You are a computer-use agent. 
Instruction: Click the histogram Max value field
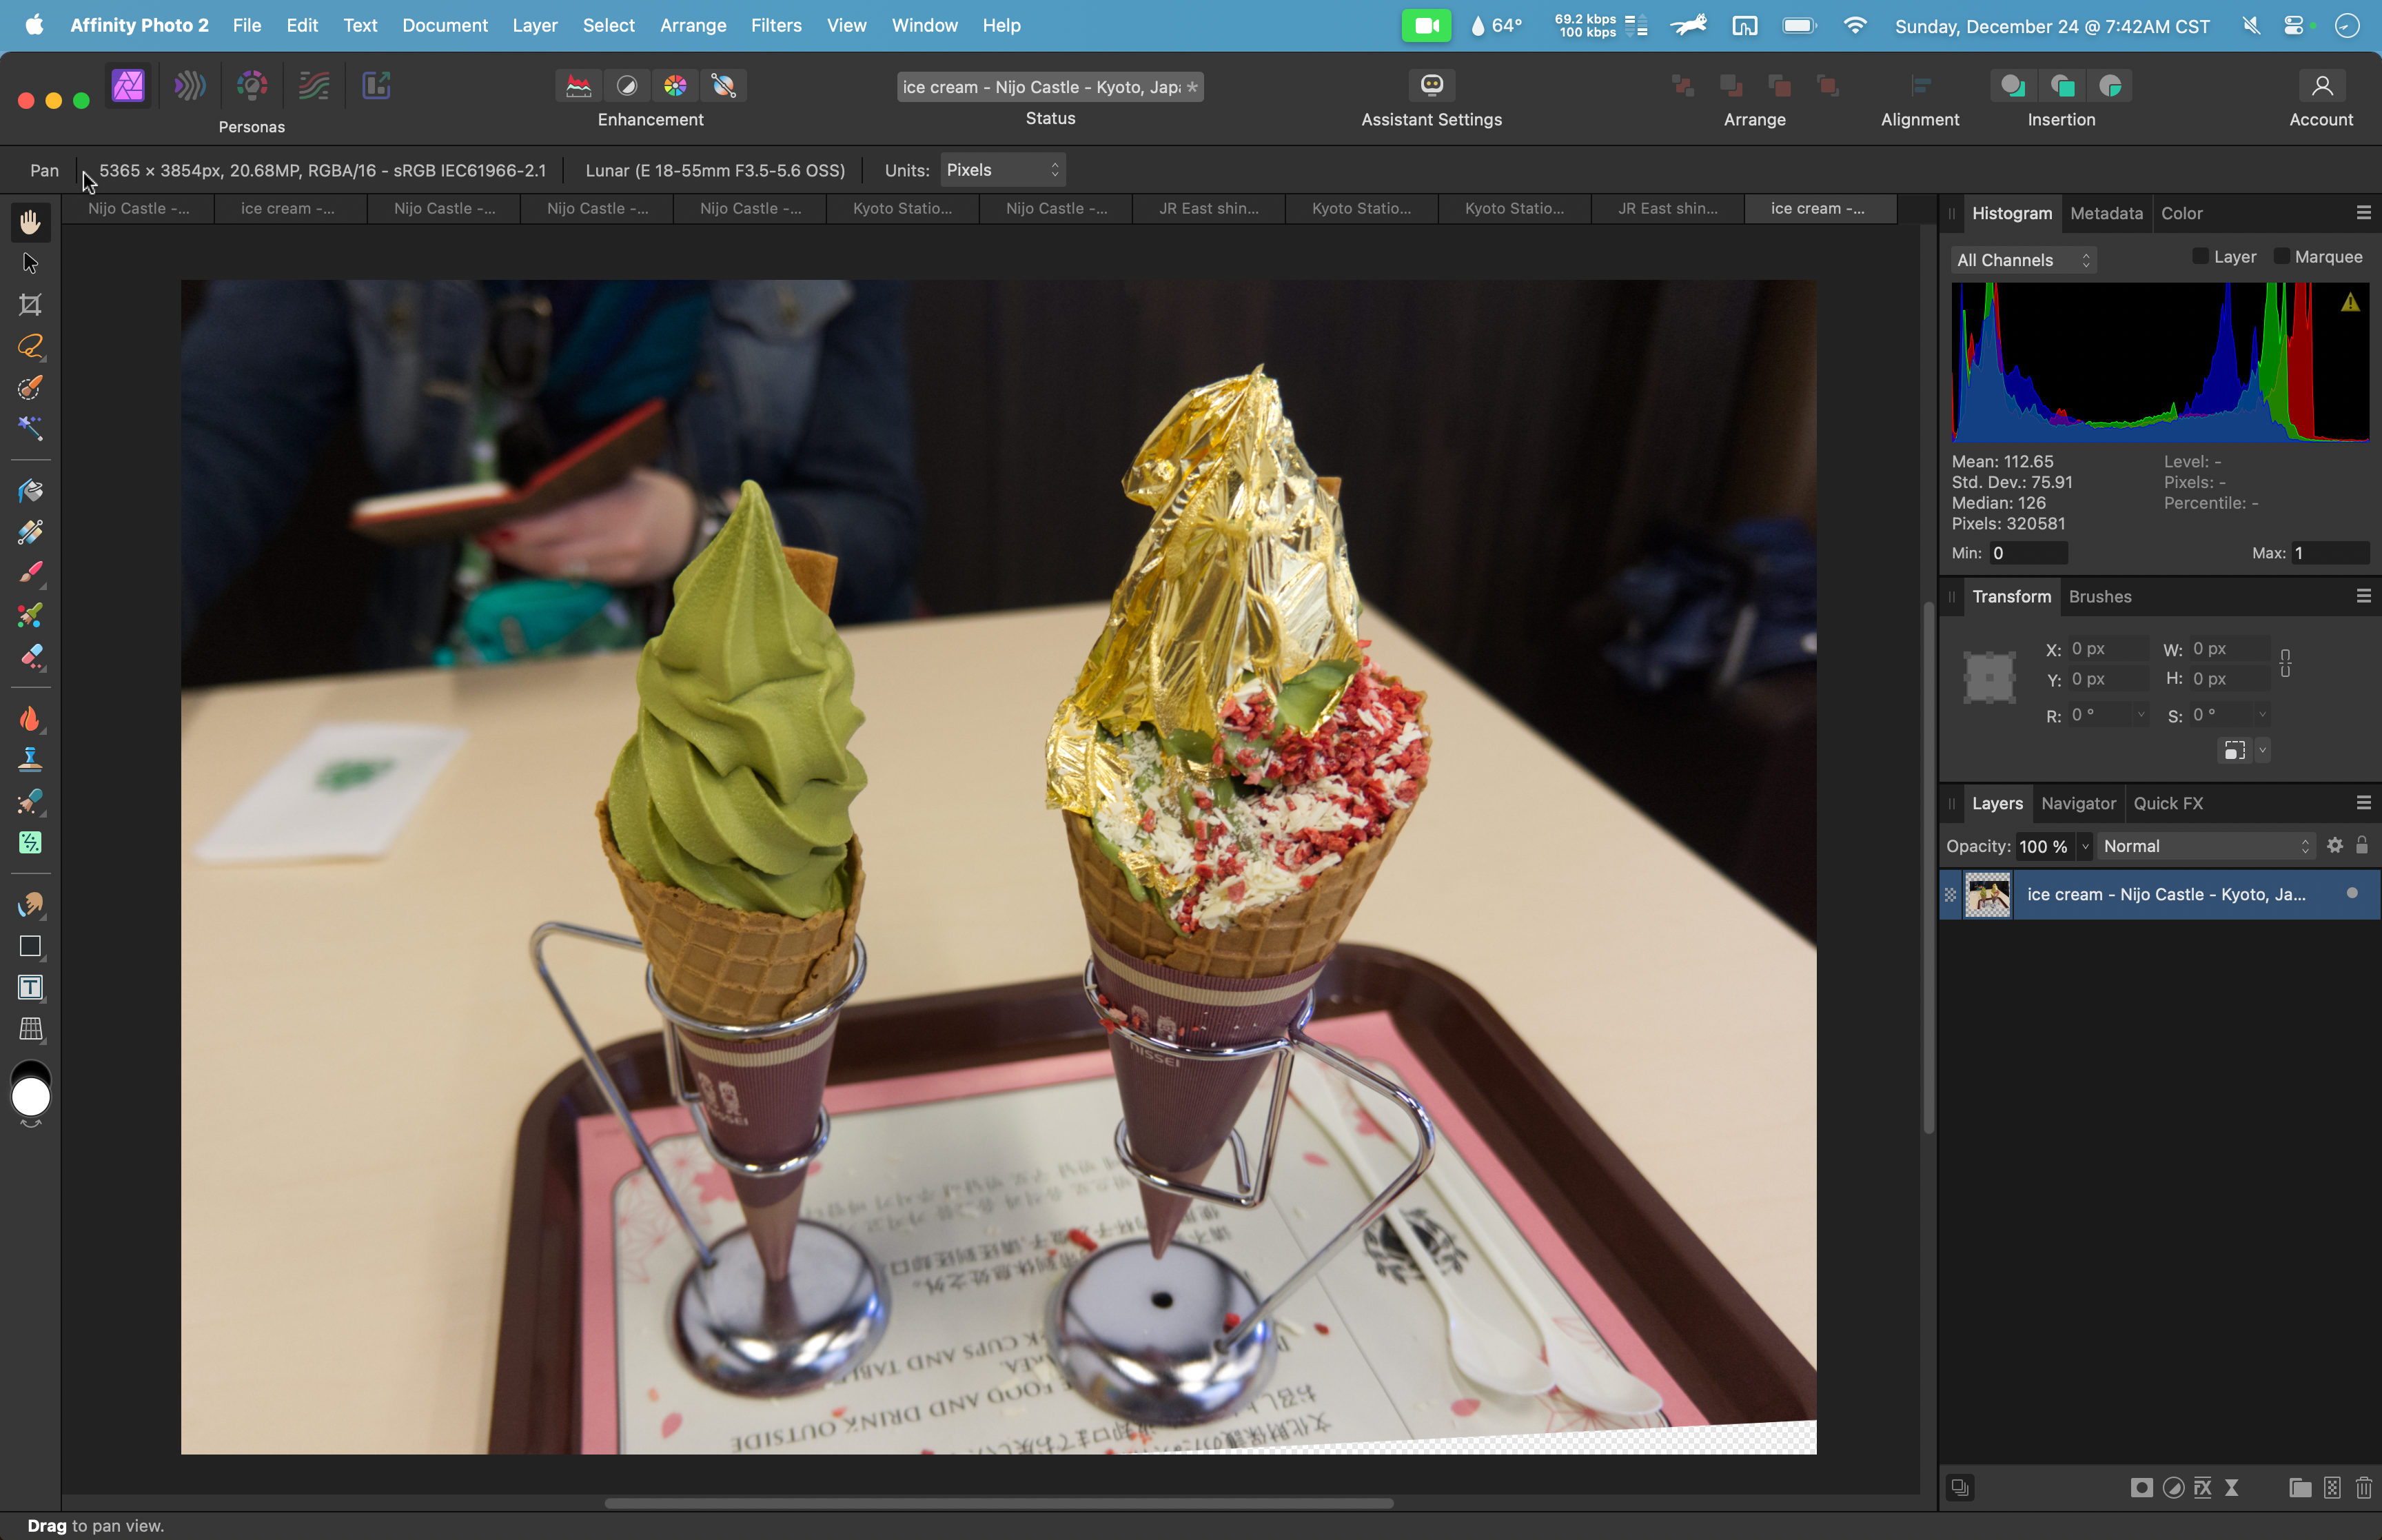[2330, 553]
